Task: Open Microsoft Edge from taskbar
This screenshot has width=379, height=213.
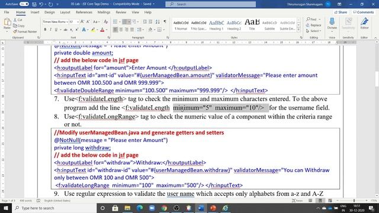Action: click(x=140, y=208)
